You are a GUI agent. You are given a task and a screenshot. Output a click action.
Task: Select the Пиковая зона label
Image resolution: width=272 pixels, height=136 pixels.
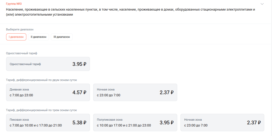tap(19, 120)
